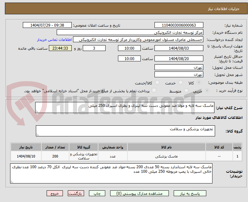This screenshot has height=202, width=248.
Task: Click the response deadline date 1404/08/03 field
Action: (x=179, y=48)
